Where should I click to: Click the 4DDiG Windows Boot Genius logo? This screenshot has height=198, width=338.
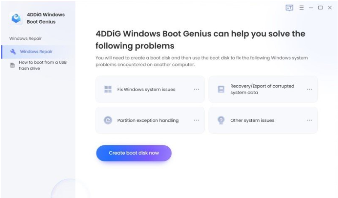point(16,18)
